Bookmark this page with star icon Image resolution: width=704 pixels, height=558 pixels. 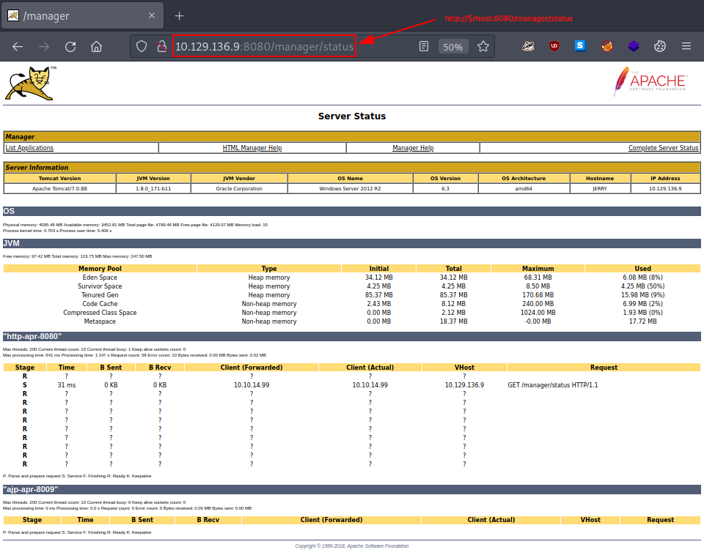483,46
